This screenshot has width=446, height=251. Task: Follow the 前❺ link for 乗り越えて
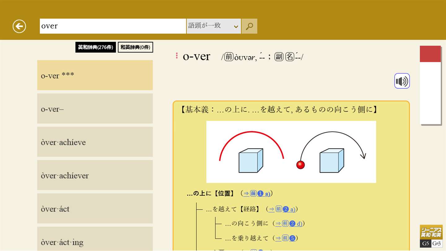tap(285, 238)
